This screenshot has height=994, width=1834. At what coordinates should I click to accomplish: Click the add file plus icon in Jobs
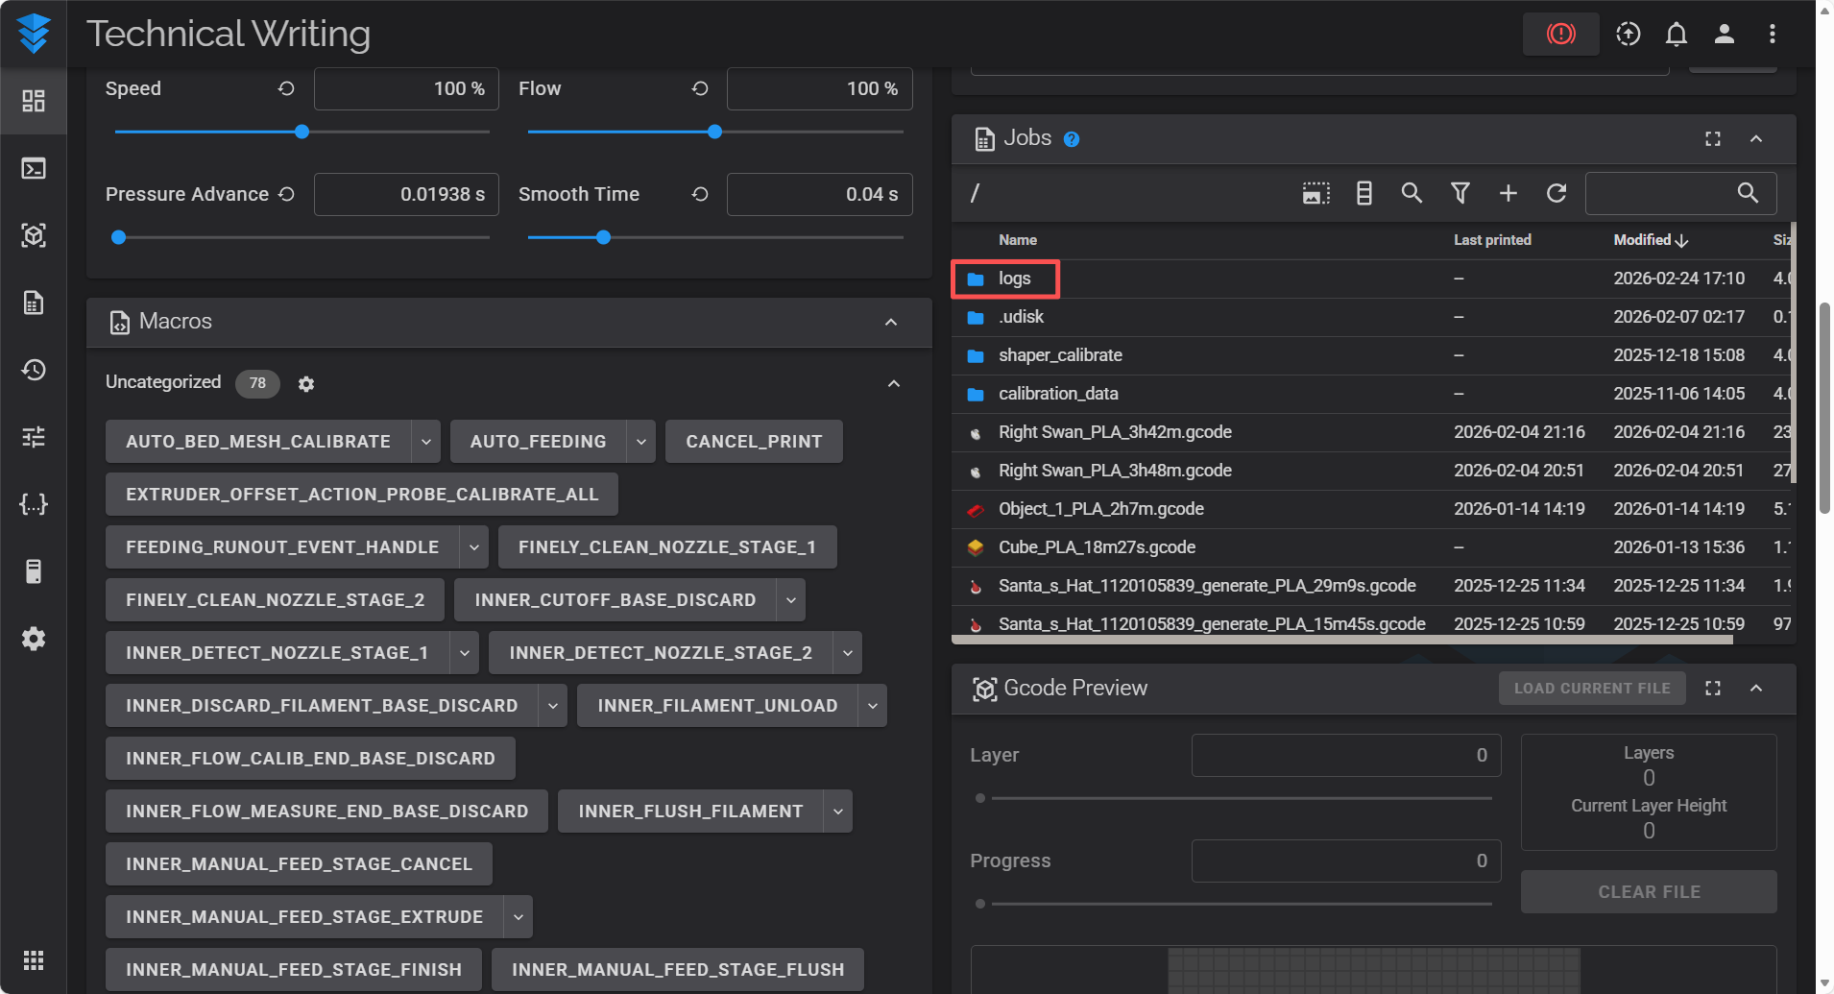click(x=1508, y=193)
